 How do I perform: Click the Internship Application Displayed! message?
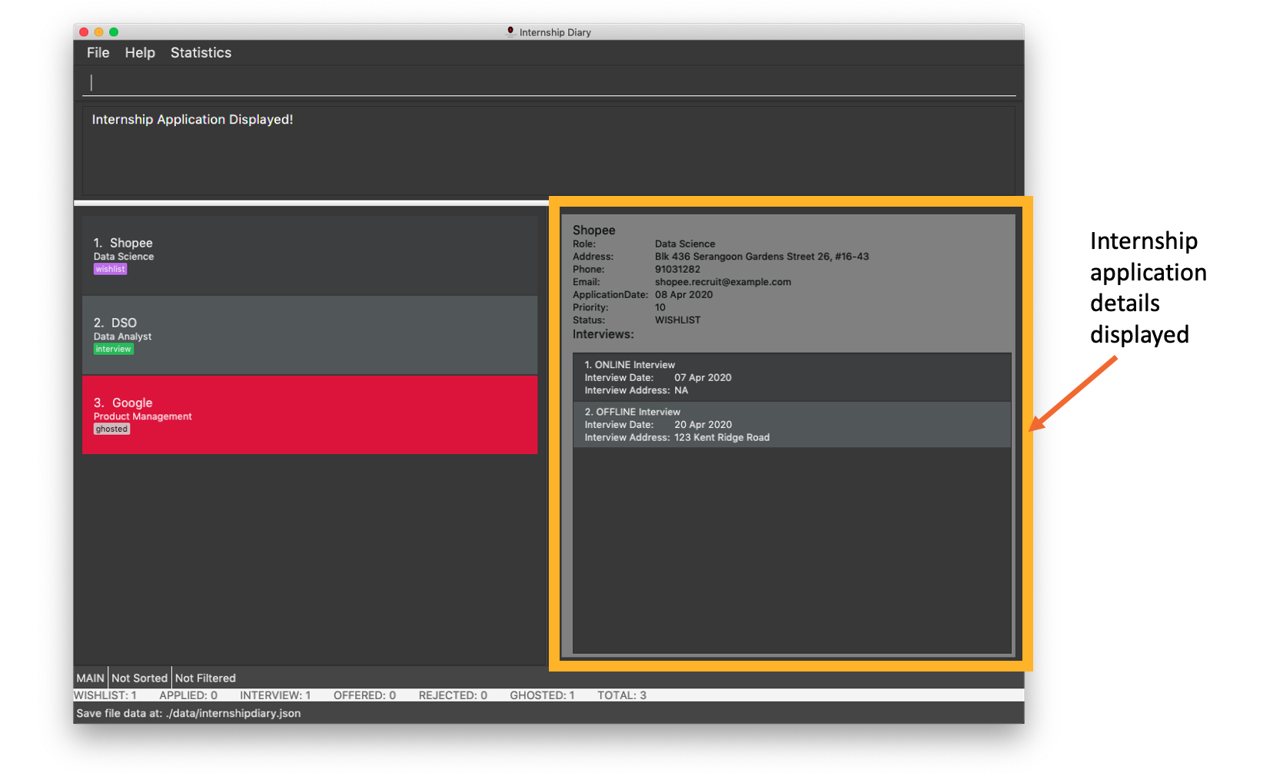(192, 119)
